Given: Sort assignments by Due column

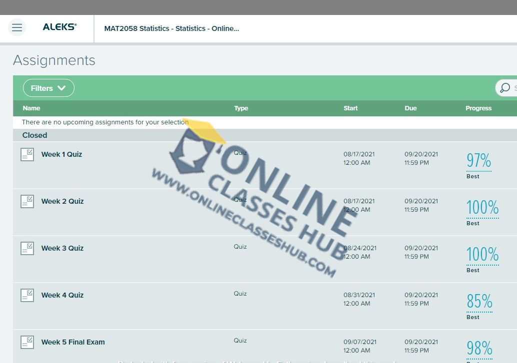Looking at the screenshot, I should click(410, 108).
